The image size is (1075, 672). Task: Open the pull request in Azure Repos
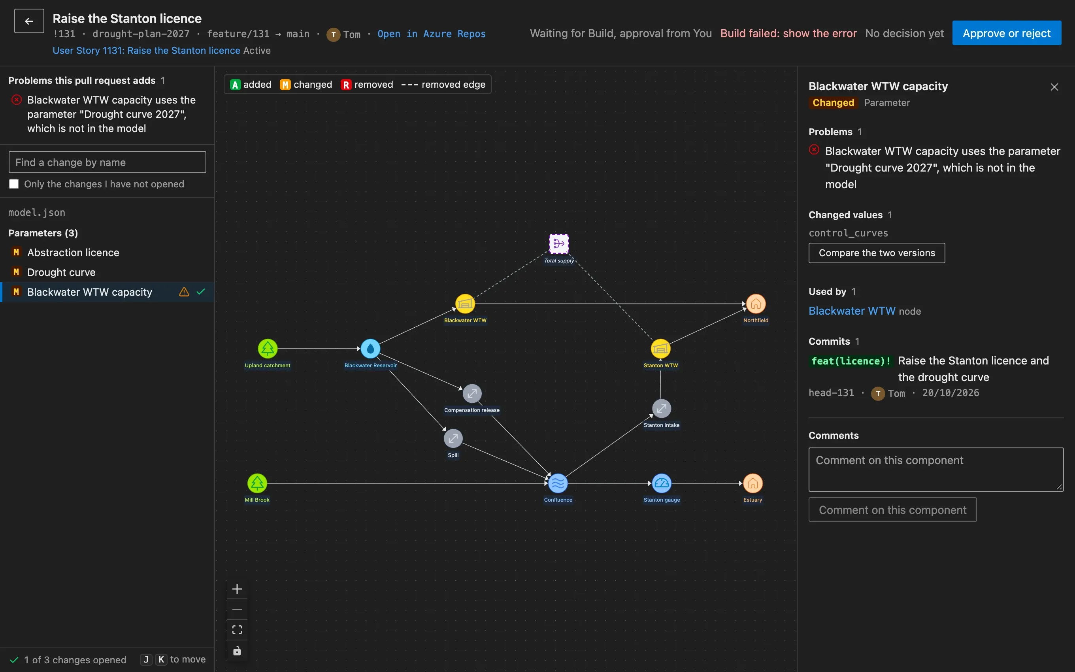pyautogui.click(x=431, y=34)
